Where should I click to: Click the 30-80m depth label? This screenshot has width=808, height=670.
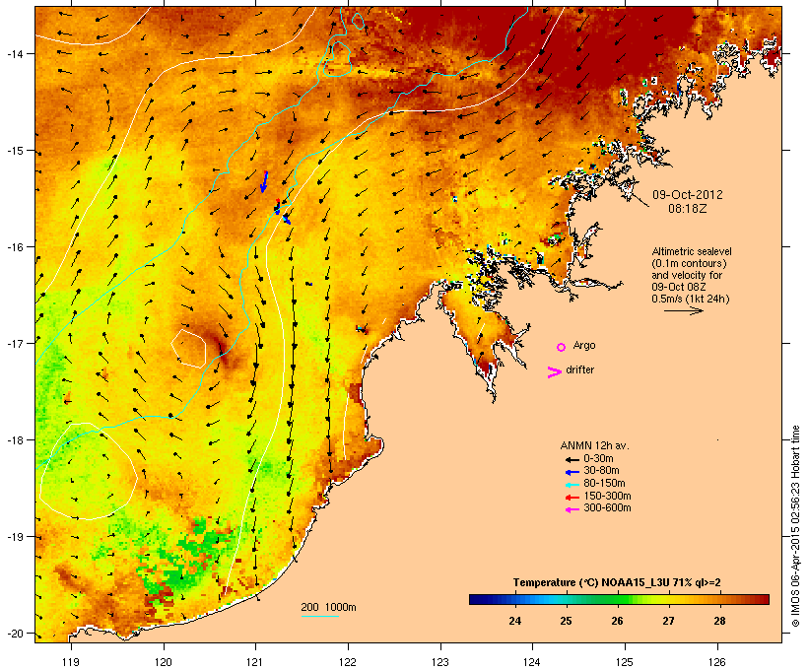(601, 471)
